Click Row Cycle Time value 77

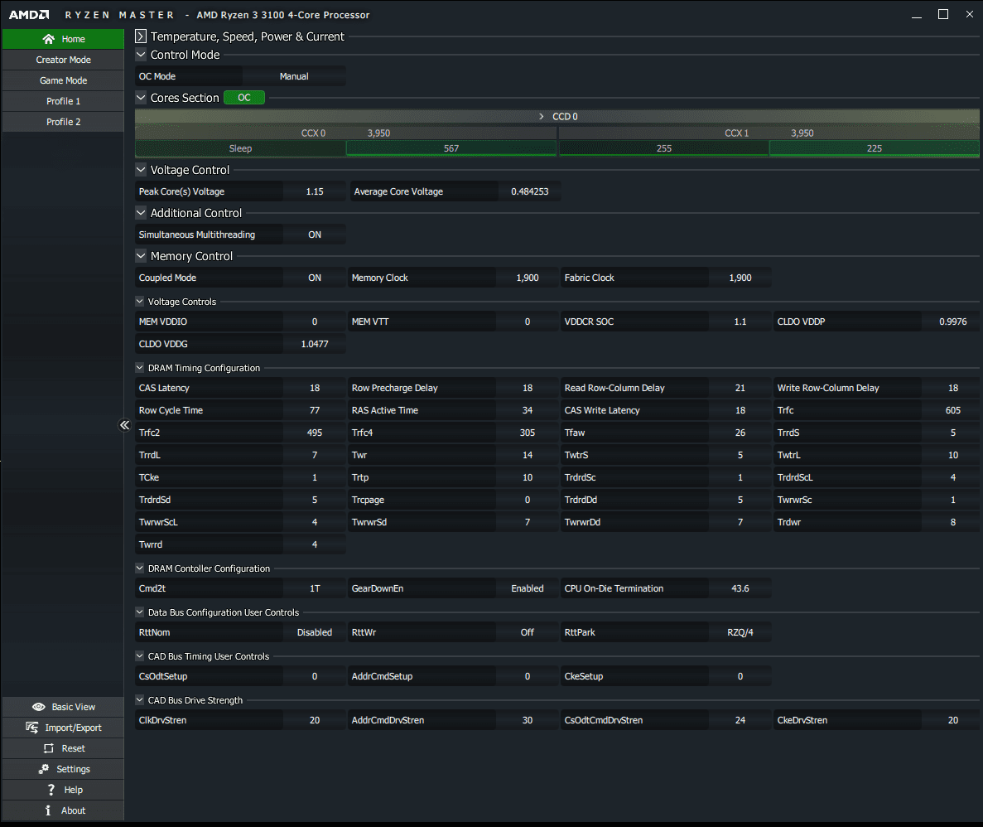pyautogui.click(x=315, y=410)
